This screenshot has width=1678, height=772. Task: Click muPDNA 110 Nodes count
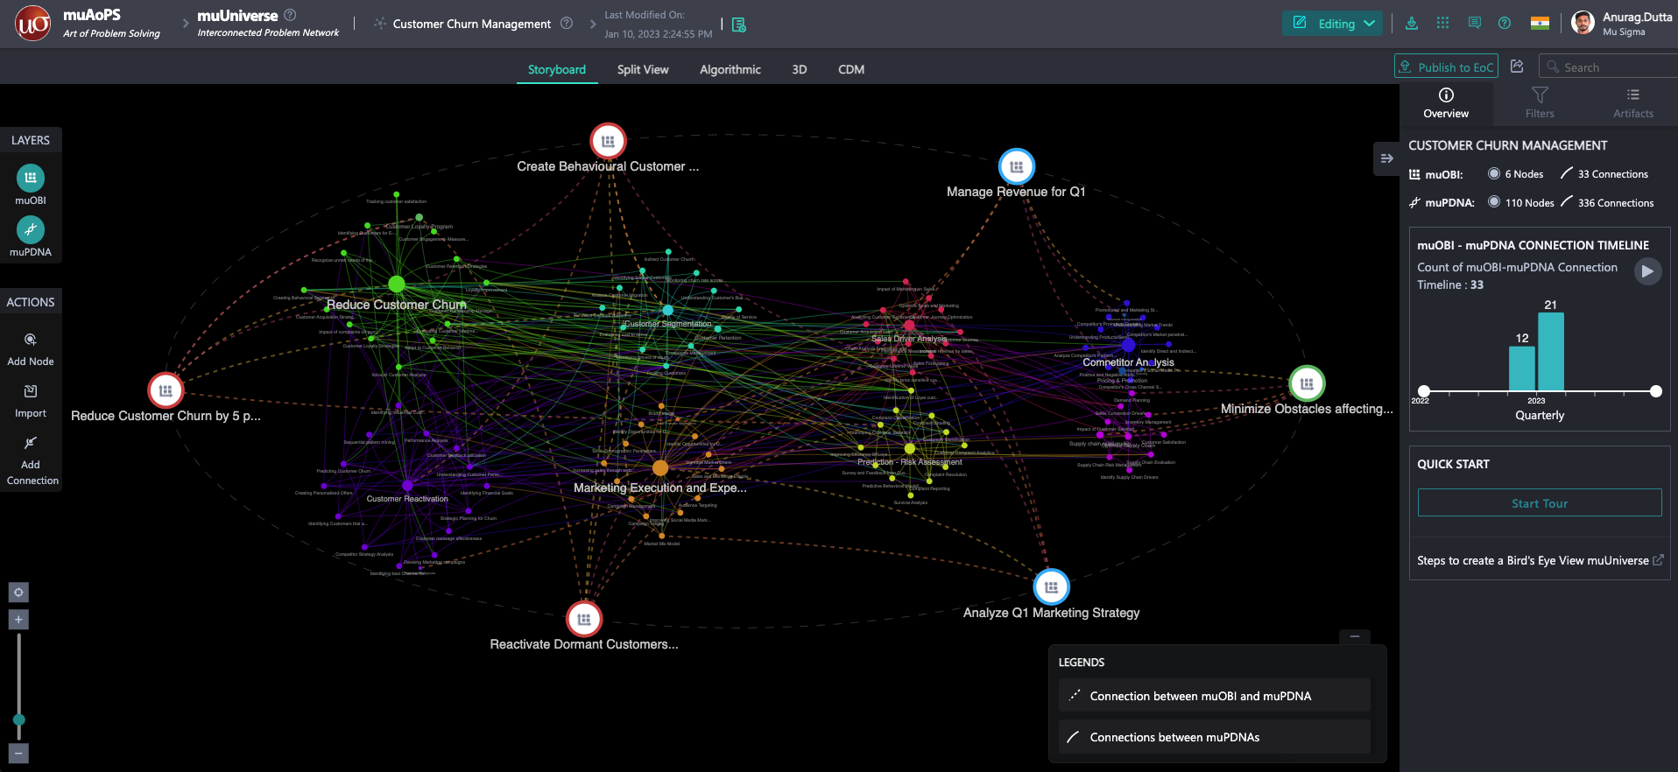1520,202
